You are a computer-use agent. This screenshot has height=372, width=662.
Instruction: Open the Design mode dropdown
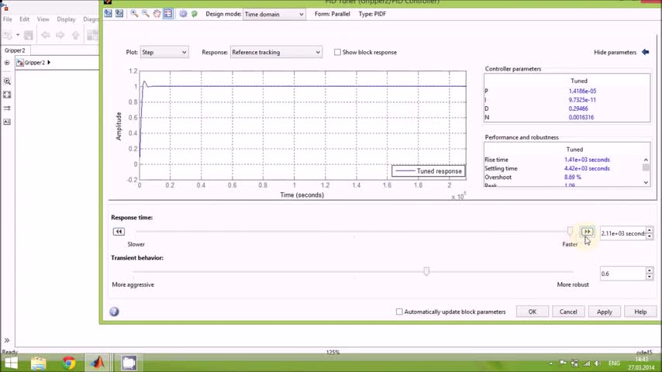(274, 14)
